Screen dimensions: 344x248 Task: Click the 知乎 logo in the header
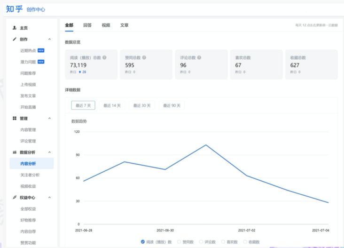point(14,9)
